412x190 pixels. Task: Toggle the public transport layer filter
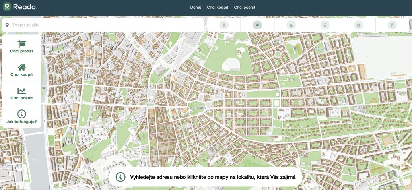click(325, 25)
